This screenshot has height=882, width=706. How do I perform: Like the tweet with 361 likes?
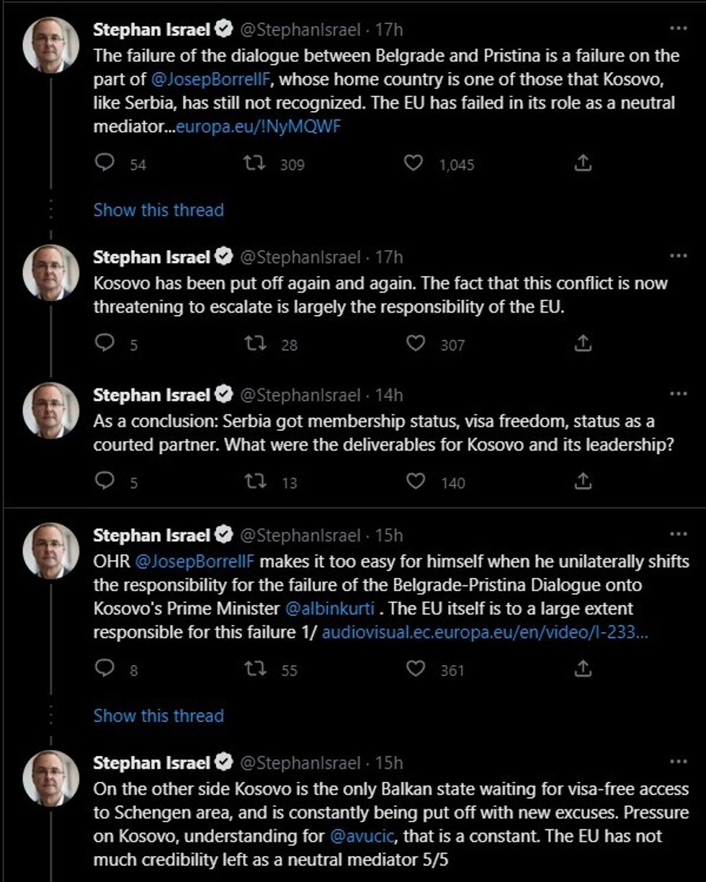[416, 669]
